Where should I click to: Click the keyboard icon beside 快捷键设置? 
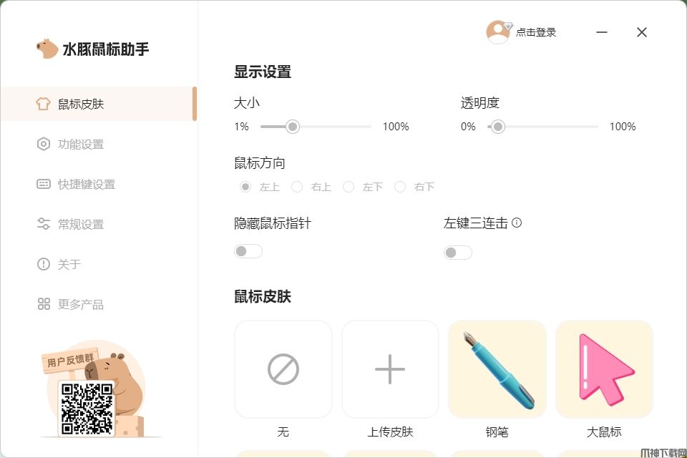click(44, 184)
